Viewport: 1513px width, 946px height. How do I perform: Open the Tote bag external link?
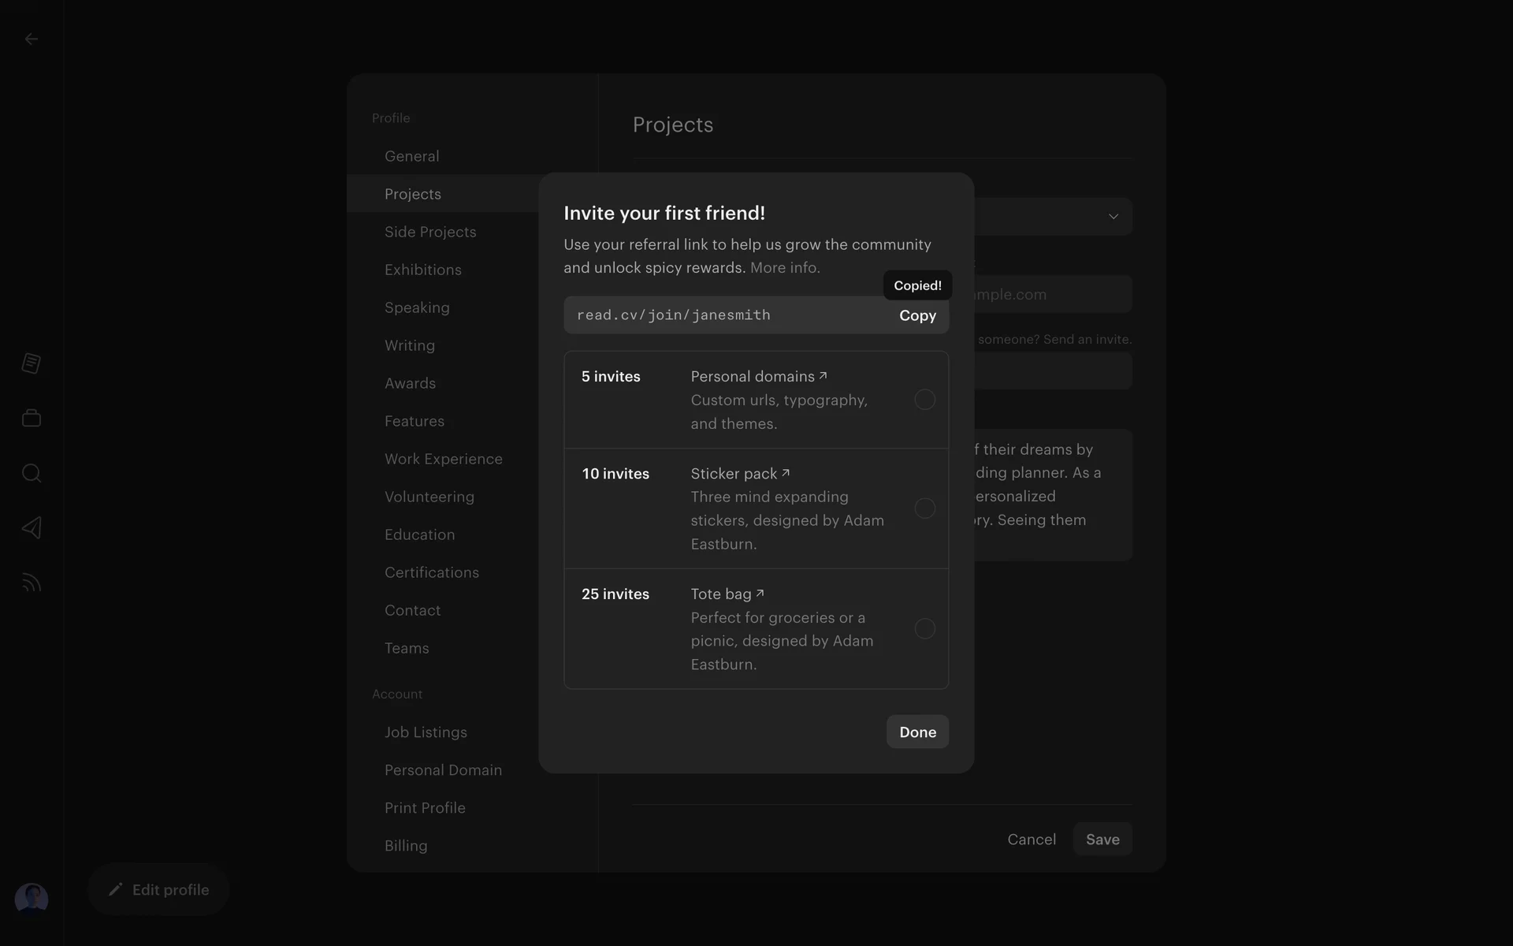tap(727, 594)
